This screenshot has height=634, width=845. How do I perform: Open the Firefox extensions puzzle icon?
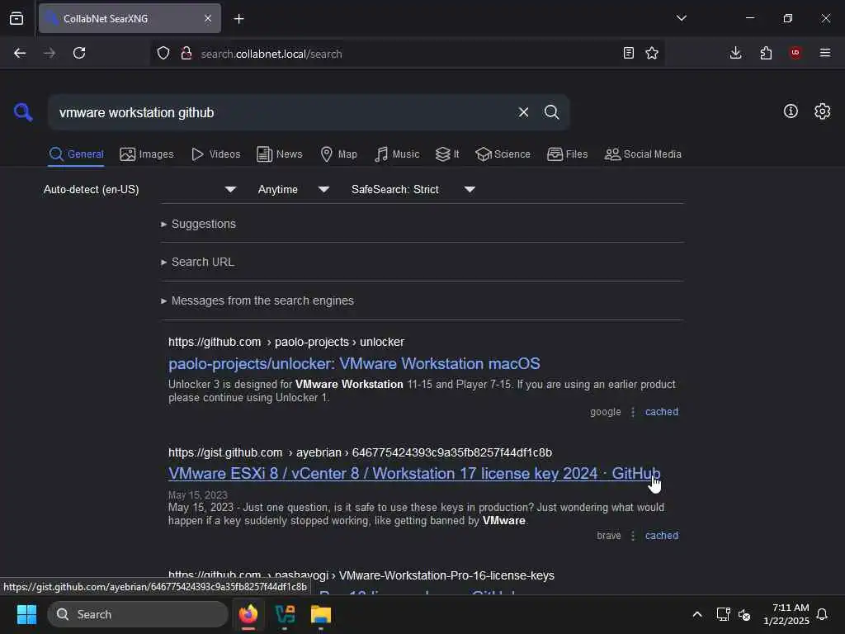pyautogui.click(x=766, y=53)
